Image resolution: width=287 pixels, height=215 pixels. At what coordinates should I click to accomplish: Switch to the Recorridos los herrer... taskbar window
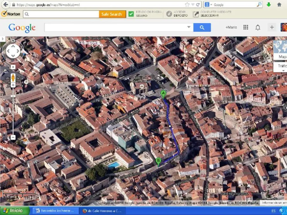pyautogui.click(x=55, y=211)
